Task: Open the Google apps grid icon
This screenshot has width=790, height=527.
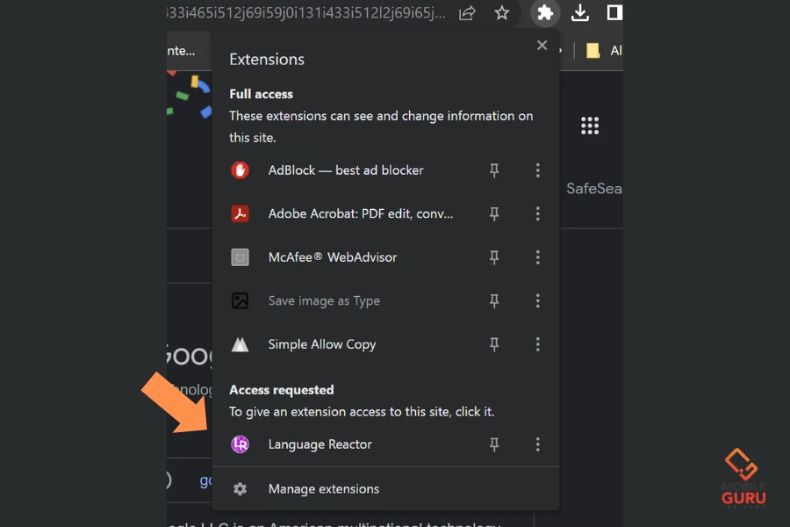Action: click(590, 126)
